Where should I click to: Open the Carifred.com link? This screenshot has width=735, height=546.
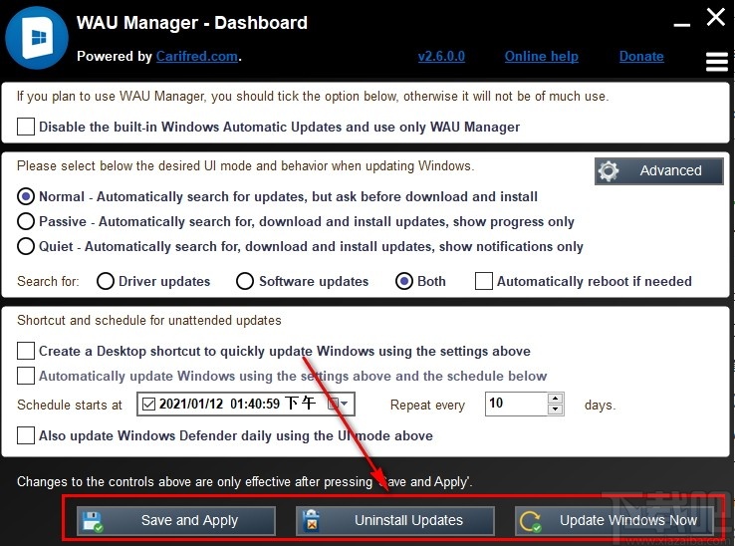(197, 56)
